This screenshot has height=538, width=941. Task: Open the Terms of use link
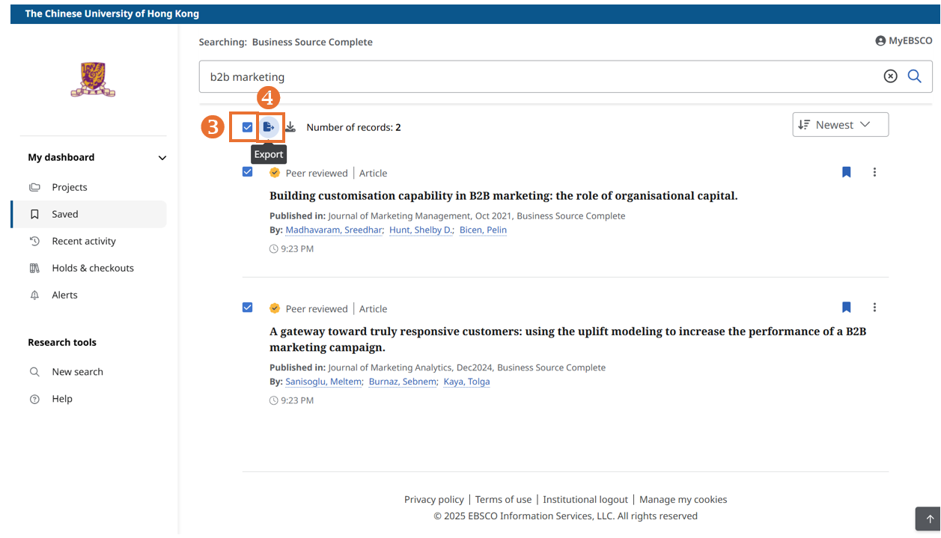tap(503, 500)
